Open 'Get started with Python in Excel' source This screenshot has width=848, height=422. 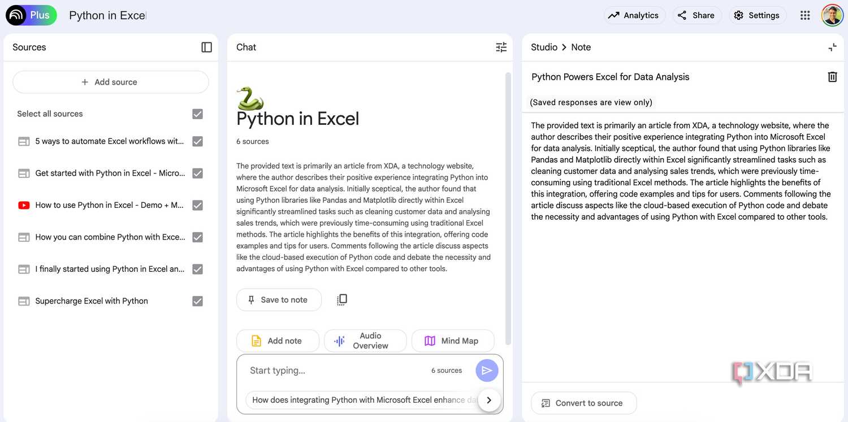click(x=110, y=173)
